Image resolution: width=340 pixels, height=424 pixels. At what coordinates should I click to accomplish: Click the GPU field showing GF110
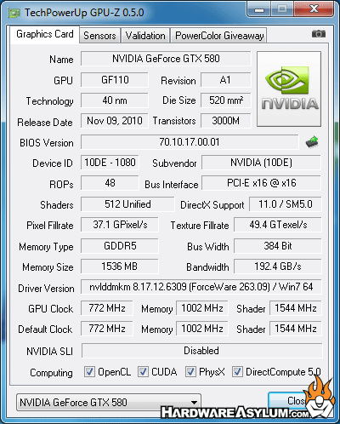pos(115,80)
